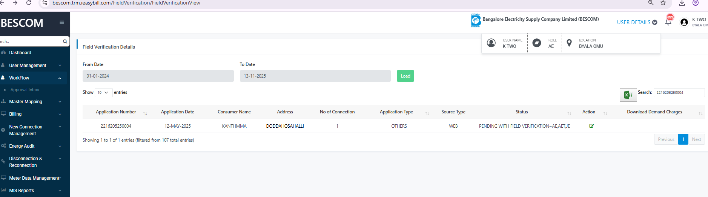The image size is (708, 197).
Task: Expand the MIS Reports menu
Action: point(34,191)
